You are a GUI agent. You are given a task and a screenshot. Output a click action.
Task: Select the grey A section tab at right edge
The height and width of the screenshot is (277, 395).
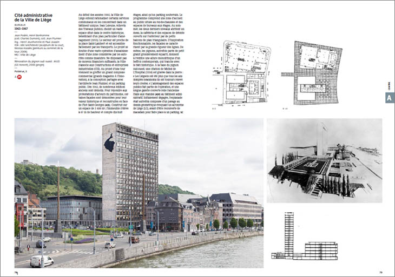coord(390,98)
